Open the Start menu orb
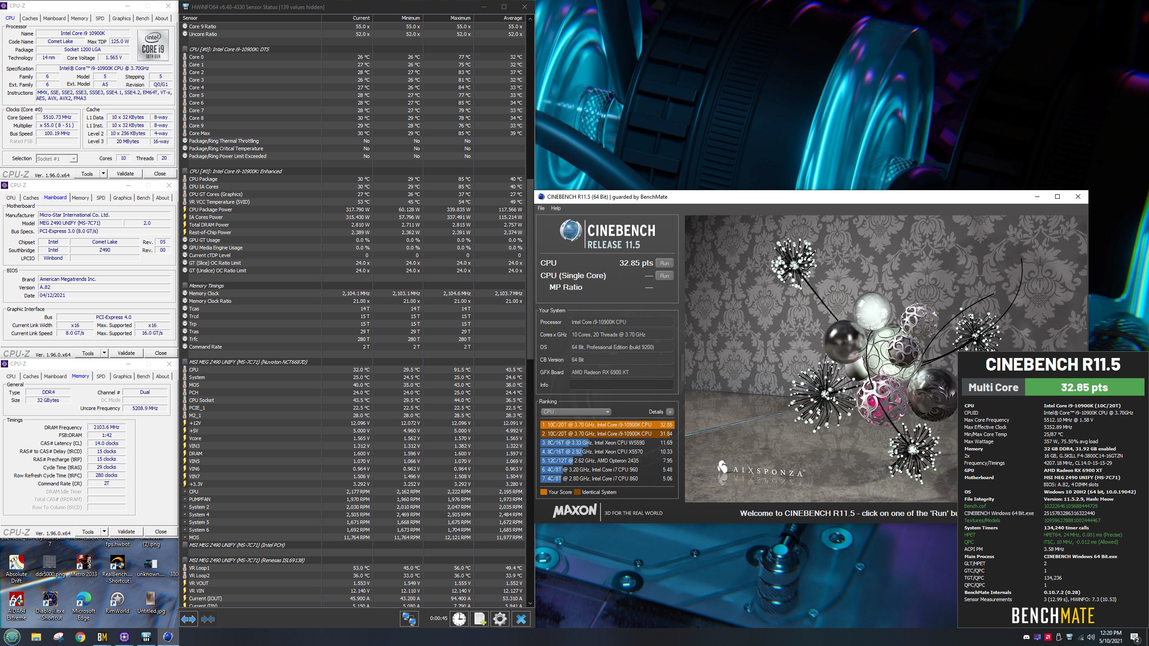The image size is (1149, 646). [12, 637]
